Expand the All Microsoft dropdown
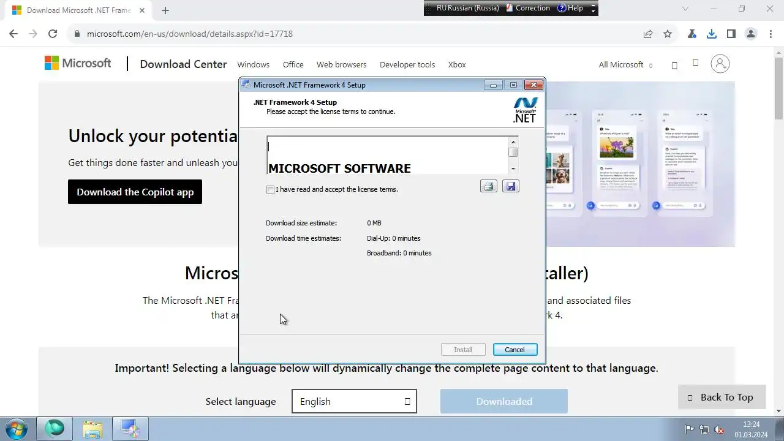Viewport: 784px width, 441px height. (x=625, y=64)
